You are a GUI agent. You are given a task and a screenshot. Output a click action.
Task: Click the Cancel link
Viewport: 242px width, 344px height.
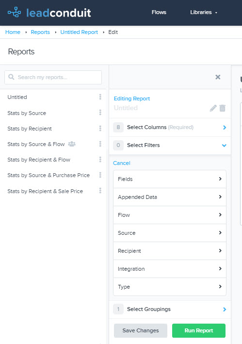[x=122, y=163]
